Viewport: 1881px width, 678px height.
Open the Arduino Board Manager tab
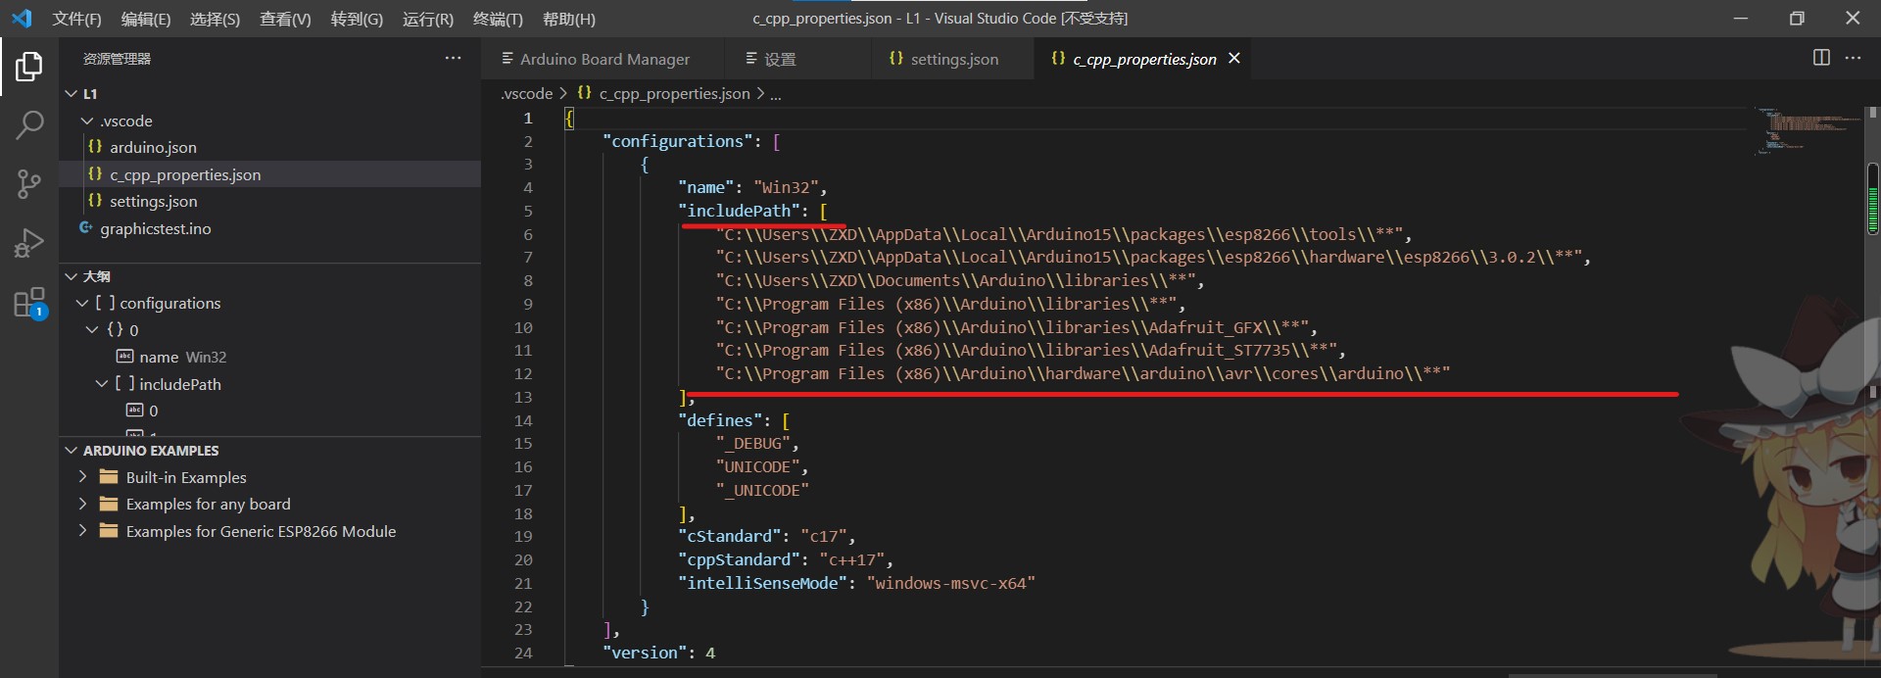coord(602,59)
